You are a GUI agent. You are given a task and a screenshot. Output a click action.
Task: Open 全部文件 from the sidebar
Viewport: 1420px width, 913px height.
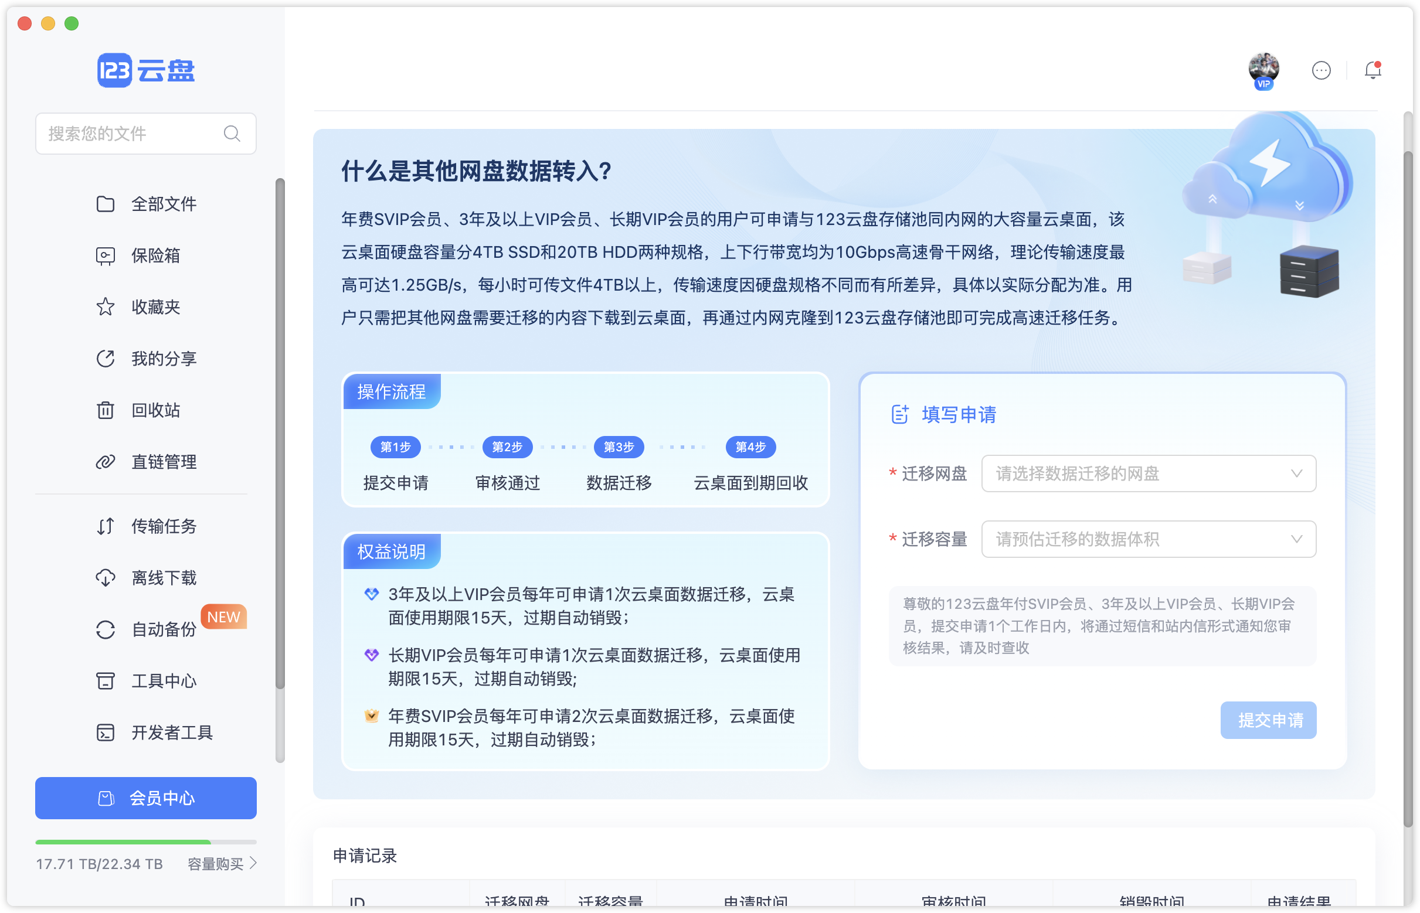pos(163,204)
